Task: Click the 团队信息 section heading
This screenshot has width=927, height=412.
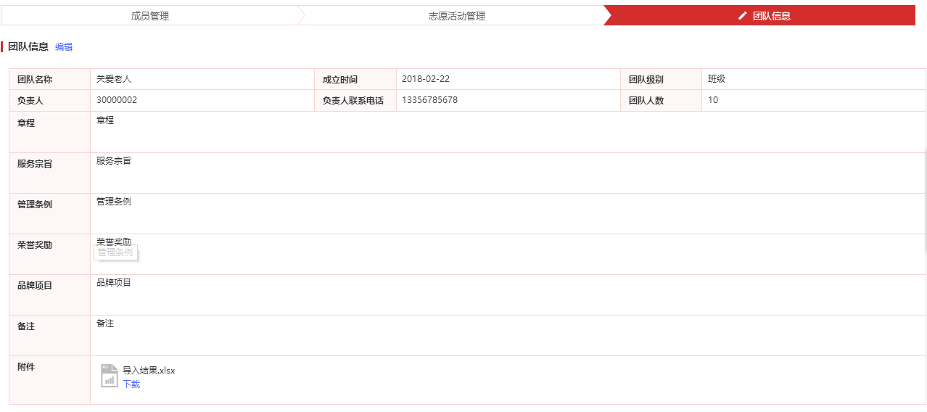Action: (28, 46)
